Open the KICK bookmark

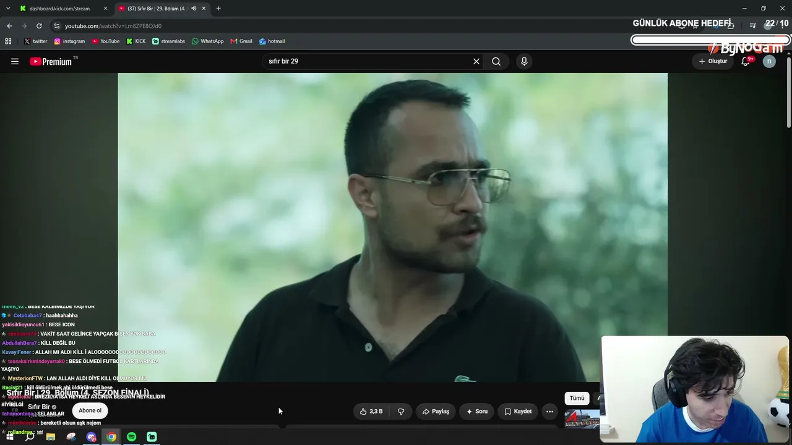click(x=136, y=41)
